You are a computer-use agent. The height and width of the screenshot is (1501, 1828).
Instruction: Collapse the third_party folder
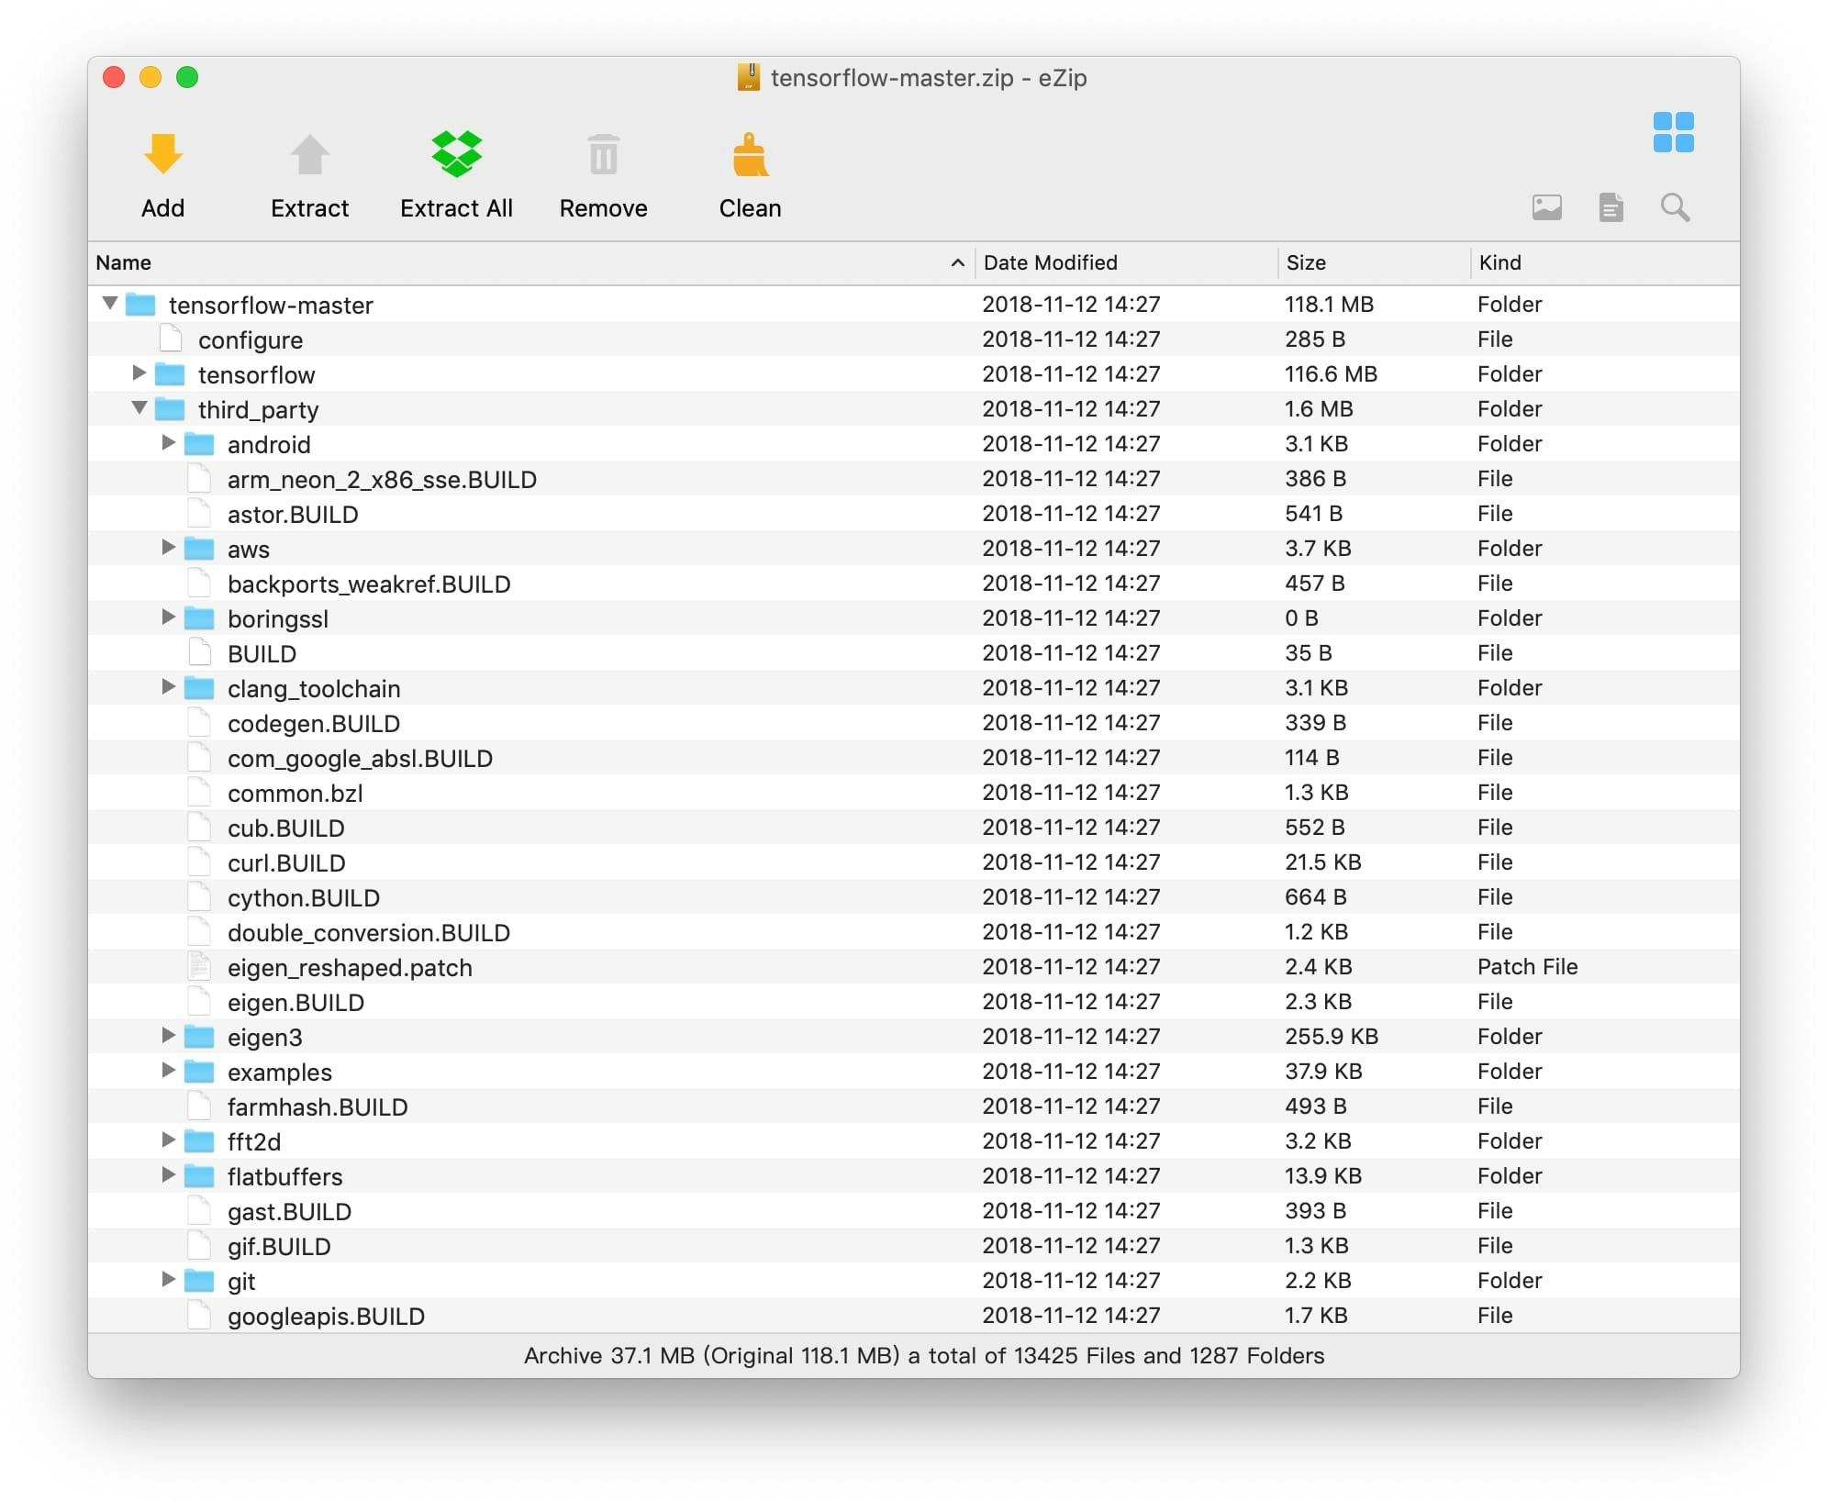139,409
